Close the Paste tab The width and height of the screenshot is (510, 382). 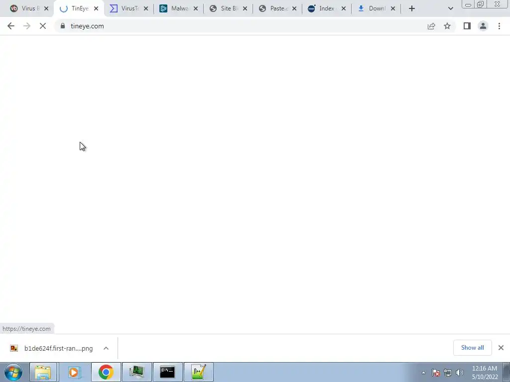point(294,8)
